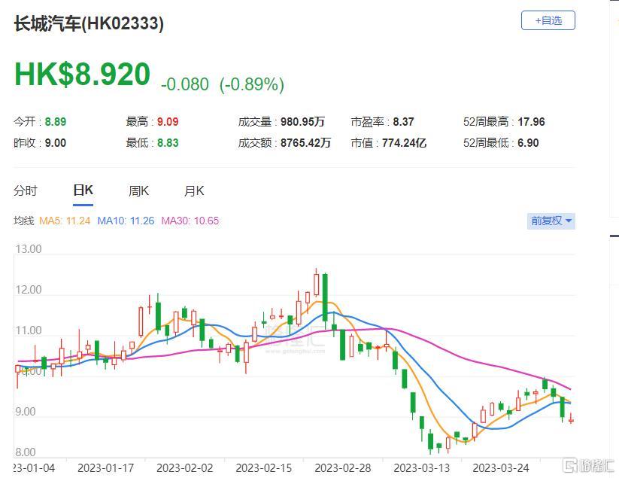Click the 12.00 price axis label
The width and height of the screenshot is (619, 478).
pos(29,290)
